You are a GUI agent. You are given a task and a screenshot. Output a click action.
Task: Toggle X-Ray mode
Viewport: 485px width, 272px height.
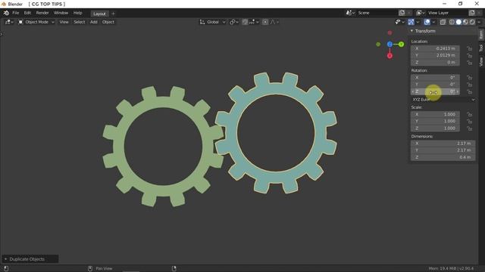[x=443, y=22]
